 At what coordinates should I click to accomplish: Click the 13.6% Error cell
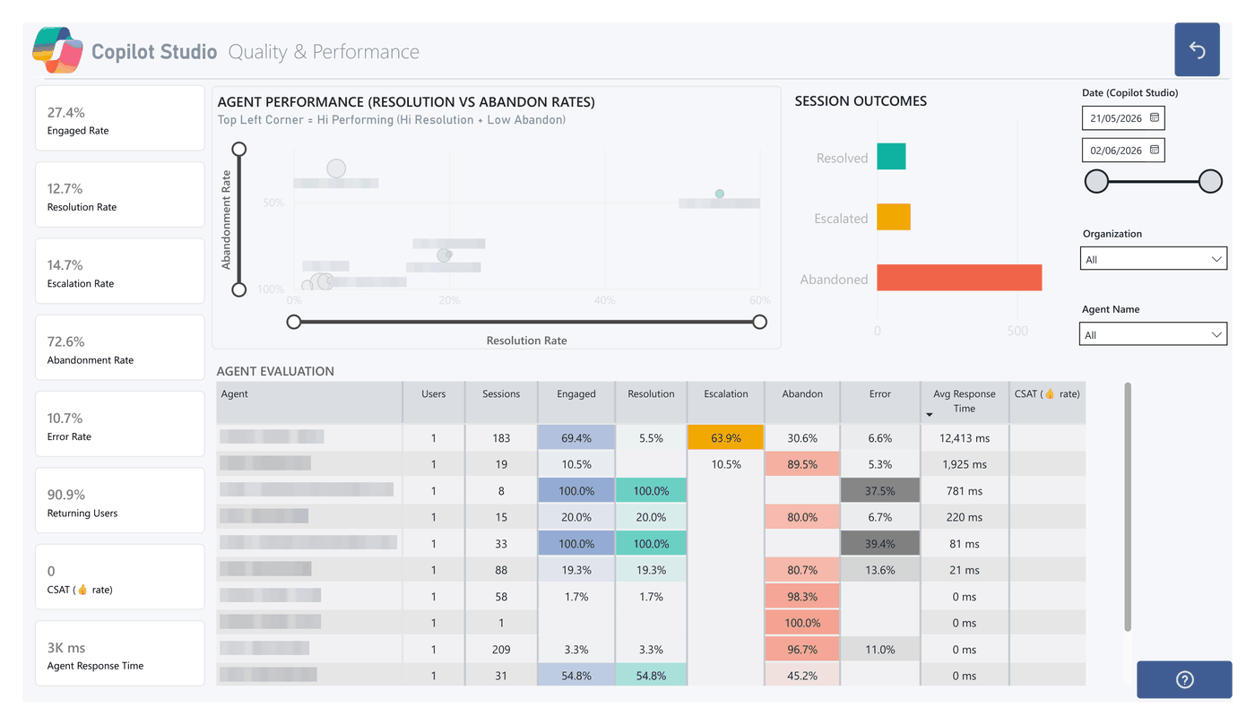pos(880,570)
